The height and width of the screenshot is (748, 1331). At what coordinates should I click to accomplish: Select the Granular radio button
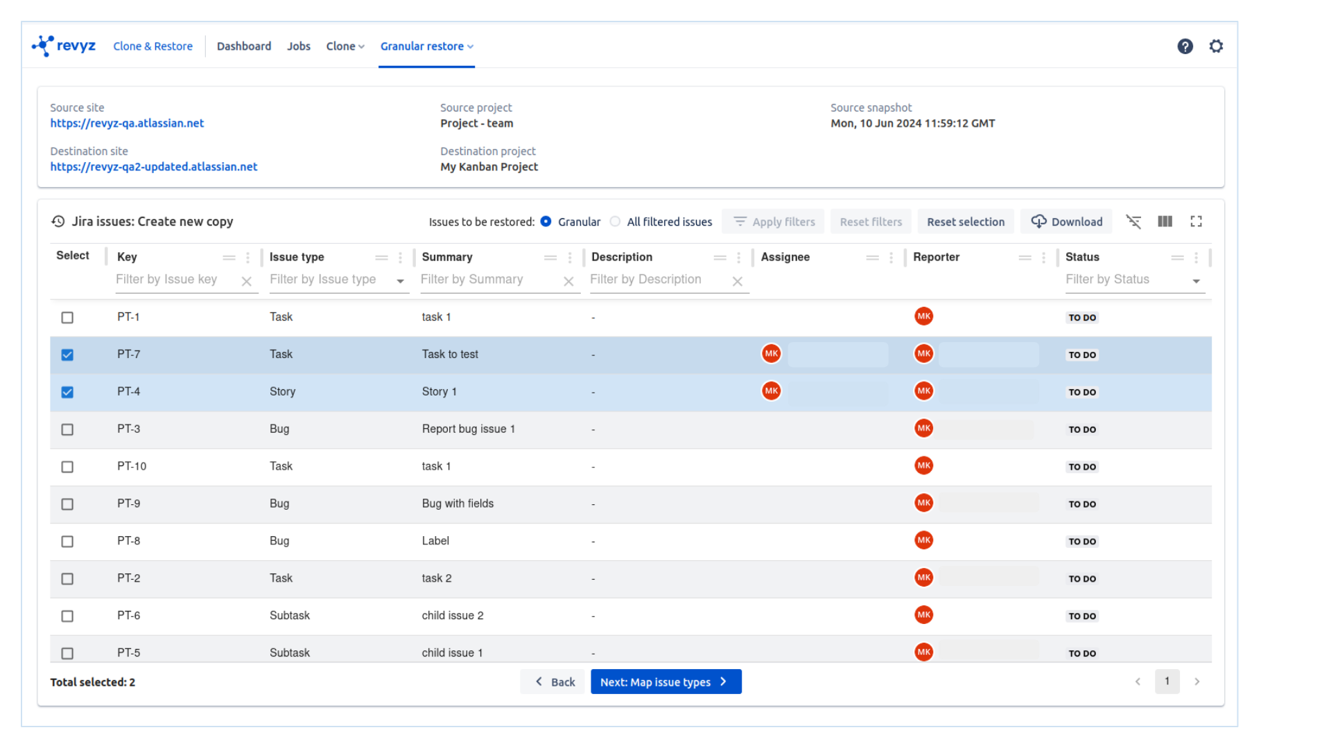click(x=546, y=222)
